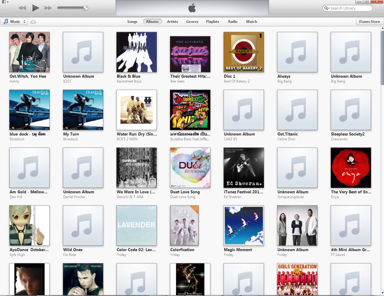Click the magnifier icon in Search Library

(327, 8)
